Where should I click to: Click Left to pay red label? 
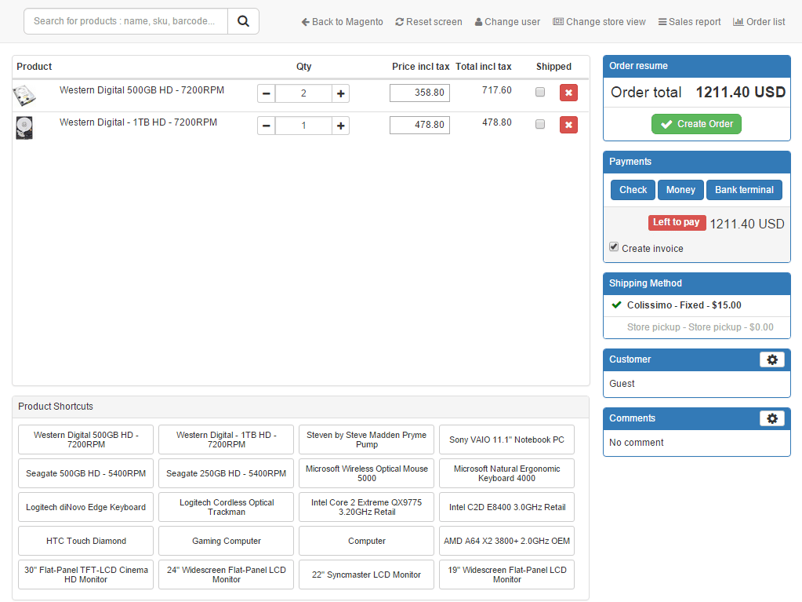pos(677,222)
